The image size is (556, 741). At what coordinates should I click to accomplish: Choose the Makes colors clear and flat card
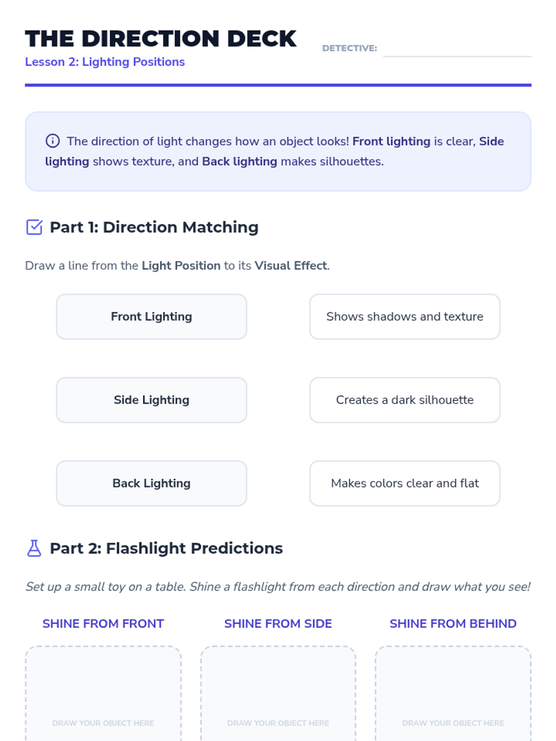click(x=404, y=484)
